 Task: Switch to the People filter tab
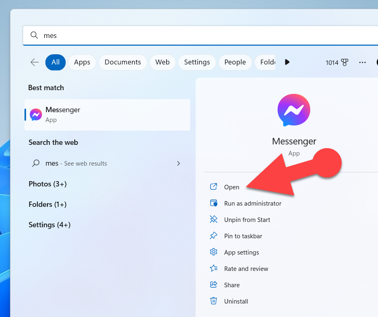235,62
